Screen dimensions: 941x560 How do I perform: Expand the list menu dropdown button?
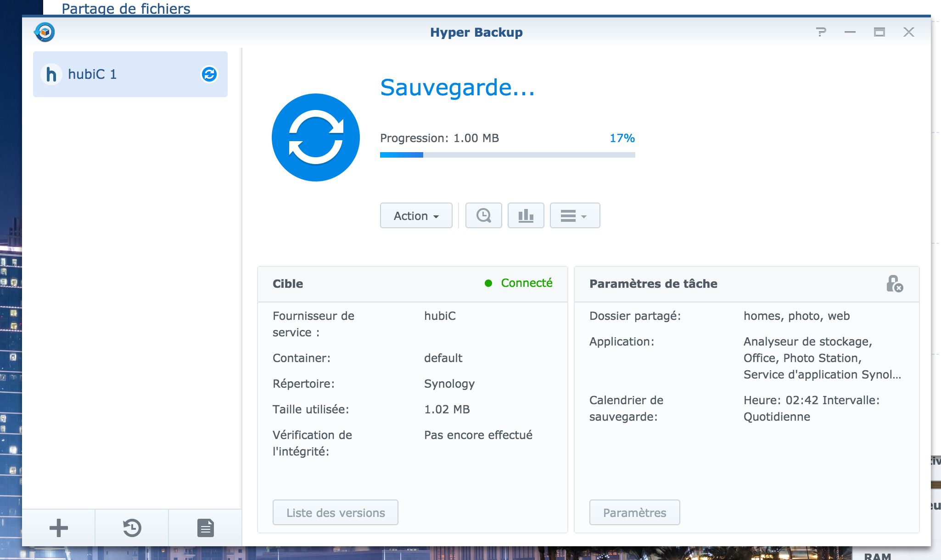click(x=575, y=215)
